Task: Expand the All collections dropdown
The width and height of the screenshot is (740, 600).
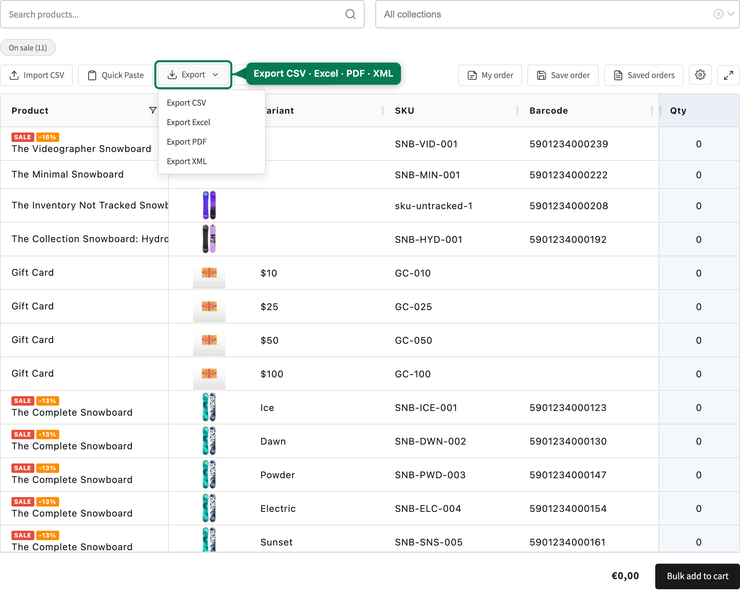Action: click(730, 14)
